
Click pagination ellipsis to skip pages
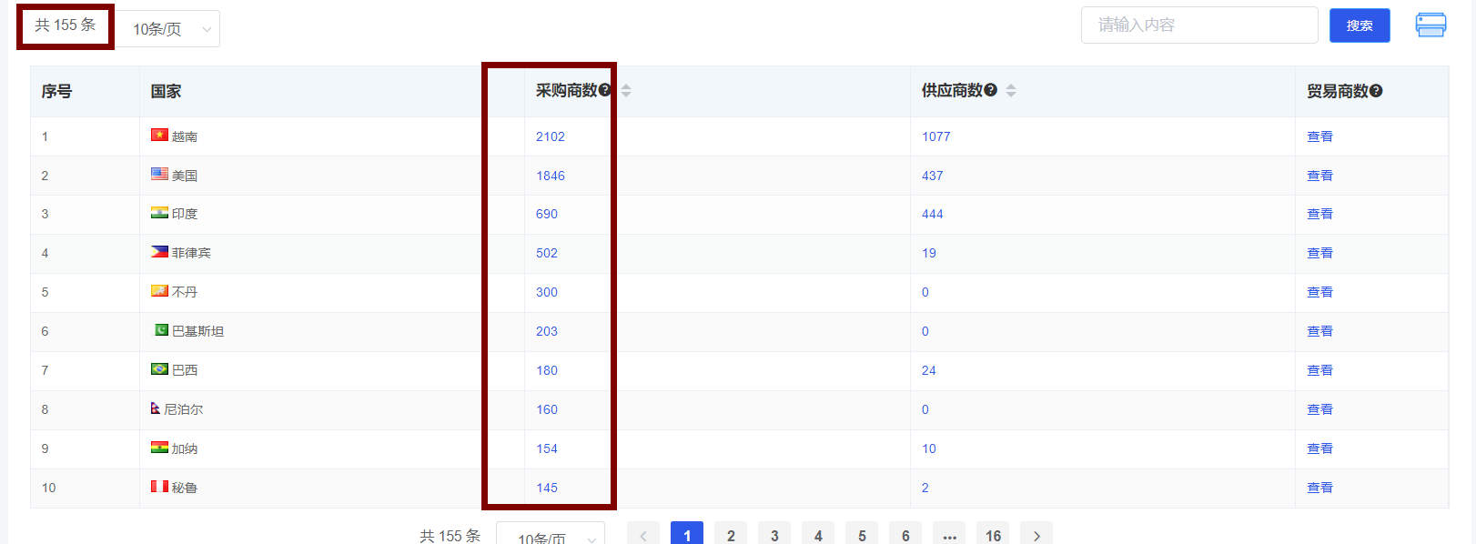click(x=949, y=535)
